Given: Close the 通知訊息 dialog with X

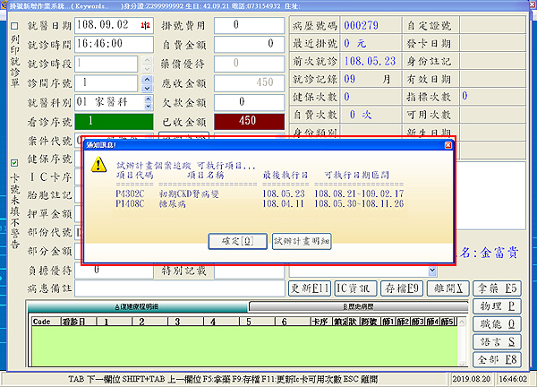Looking at the screenshot, I should click(447, 144).
